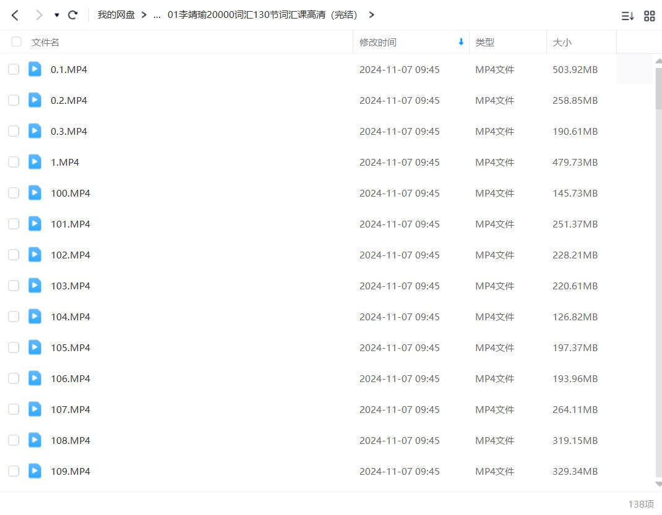662x515 pixels.
Task: Sort by 大小 column
Action: [562, 42]
